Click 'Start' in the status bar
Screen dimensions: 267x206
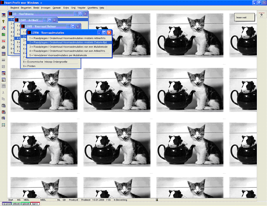point(10,200)
